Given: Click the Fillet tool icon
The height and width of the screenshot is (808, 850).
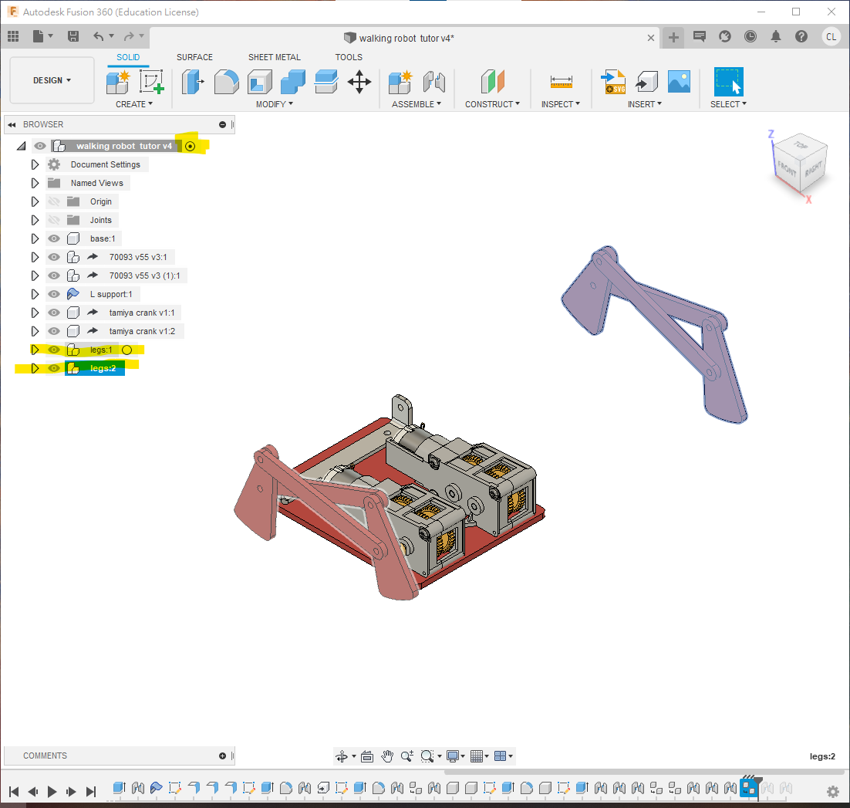Looking at the screenshot, I should click(x=226, y=81).
